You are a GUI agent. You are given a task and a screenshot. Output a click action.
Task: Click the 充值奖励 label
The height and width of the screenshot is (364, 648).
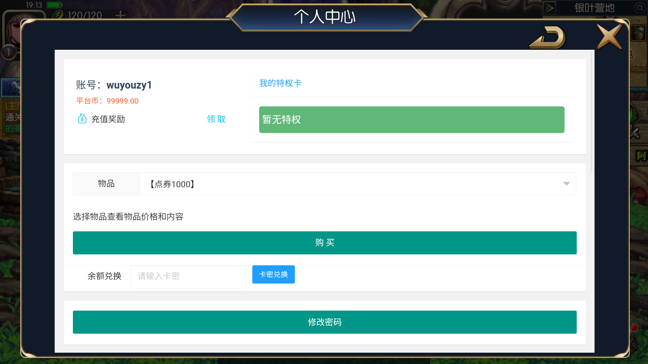point(108,119)
